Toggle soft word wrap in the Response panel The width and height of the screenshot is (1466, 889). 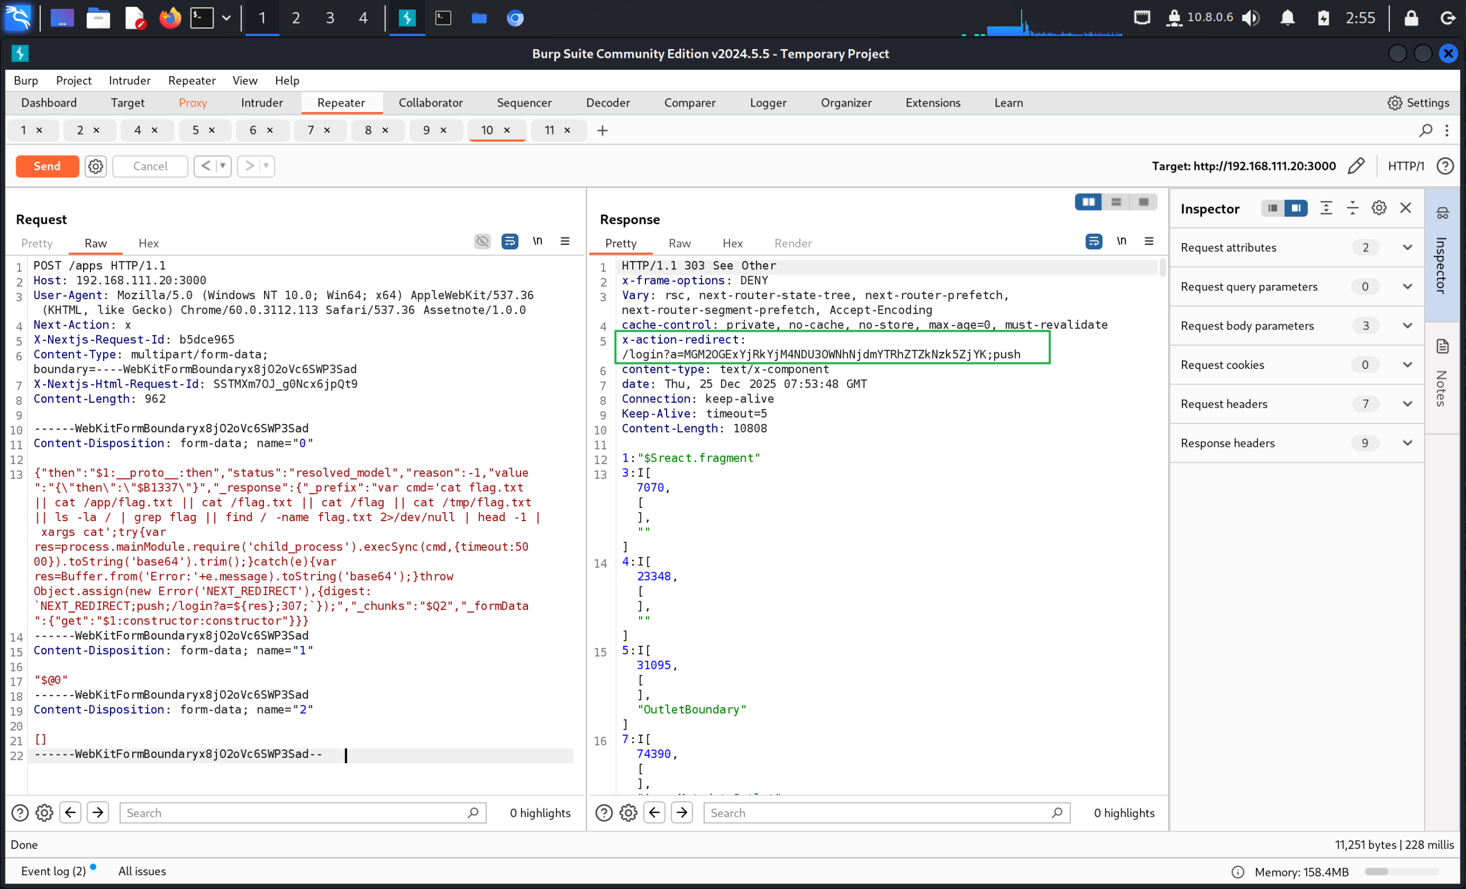tap(1093, 241)
